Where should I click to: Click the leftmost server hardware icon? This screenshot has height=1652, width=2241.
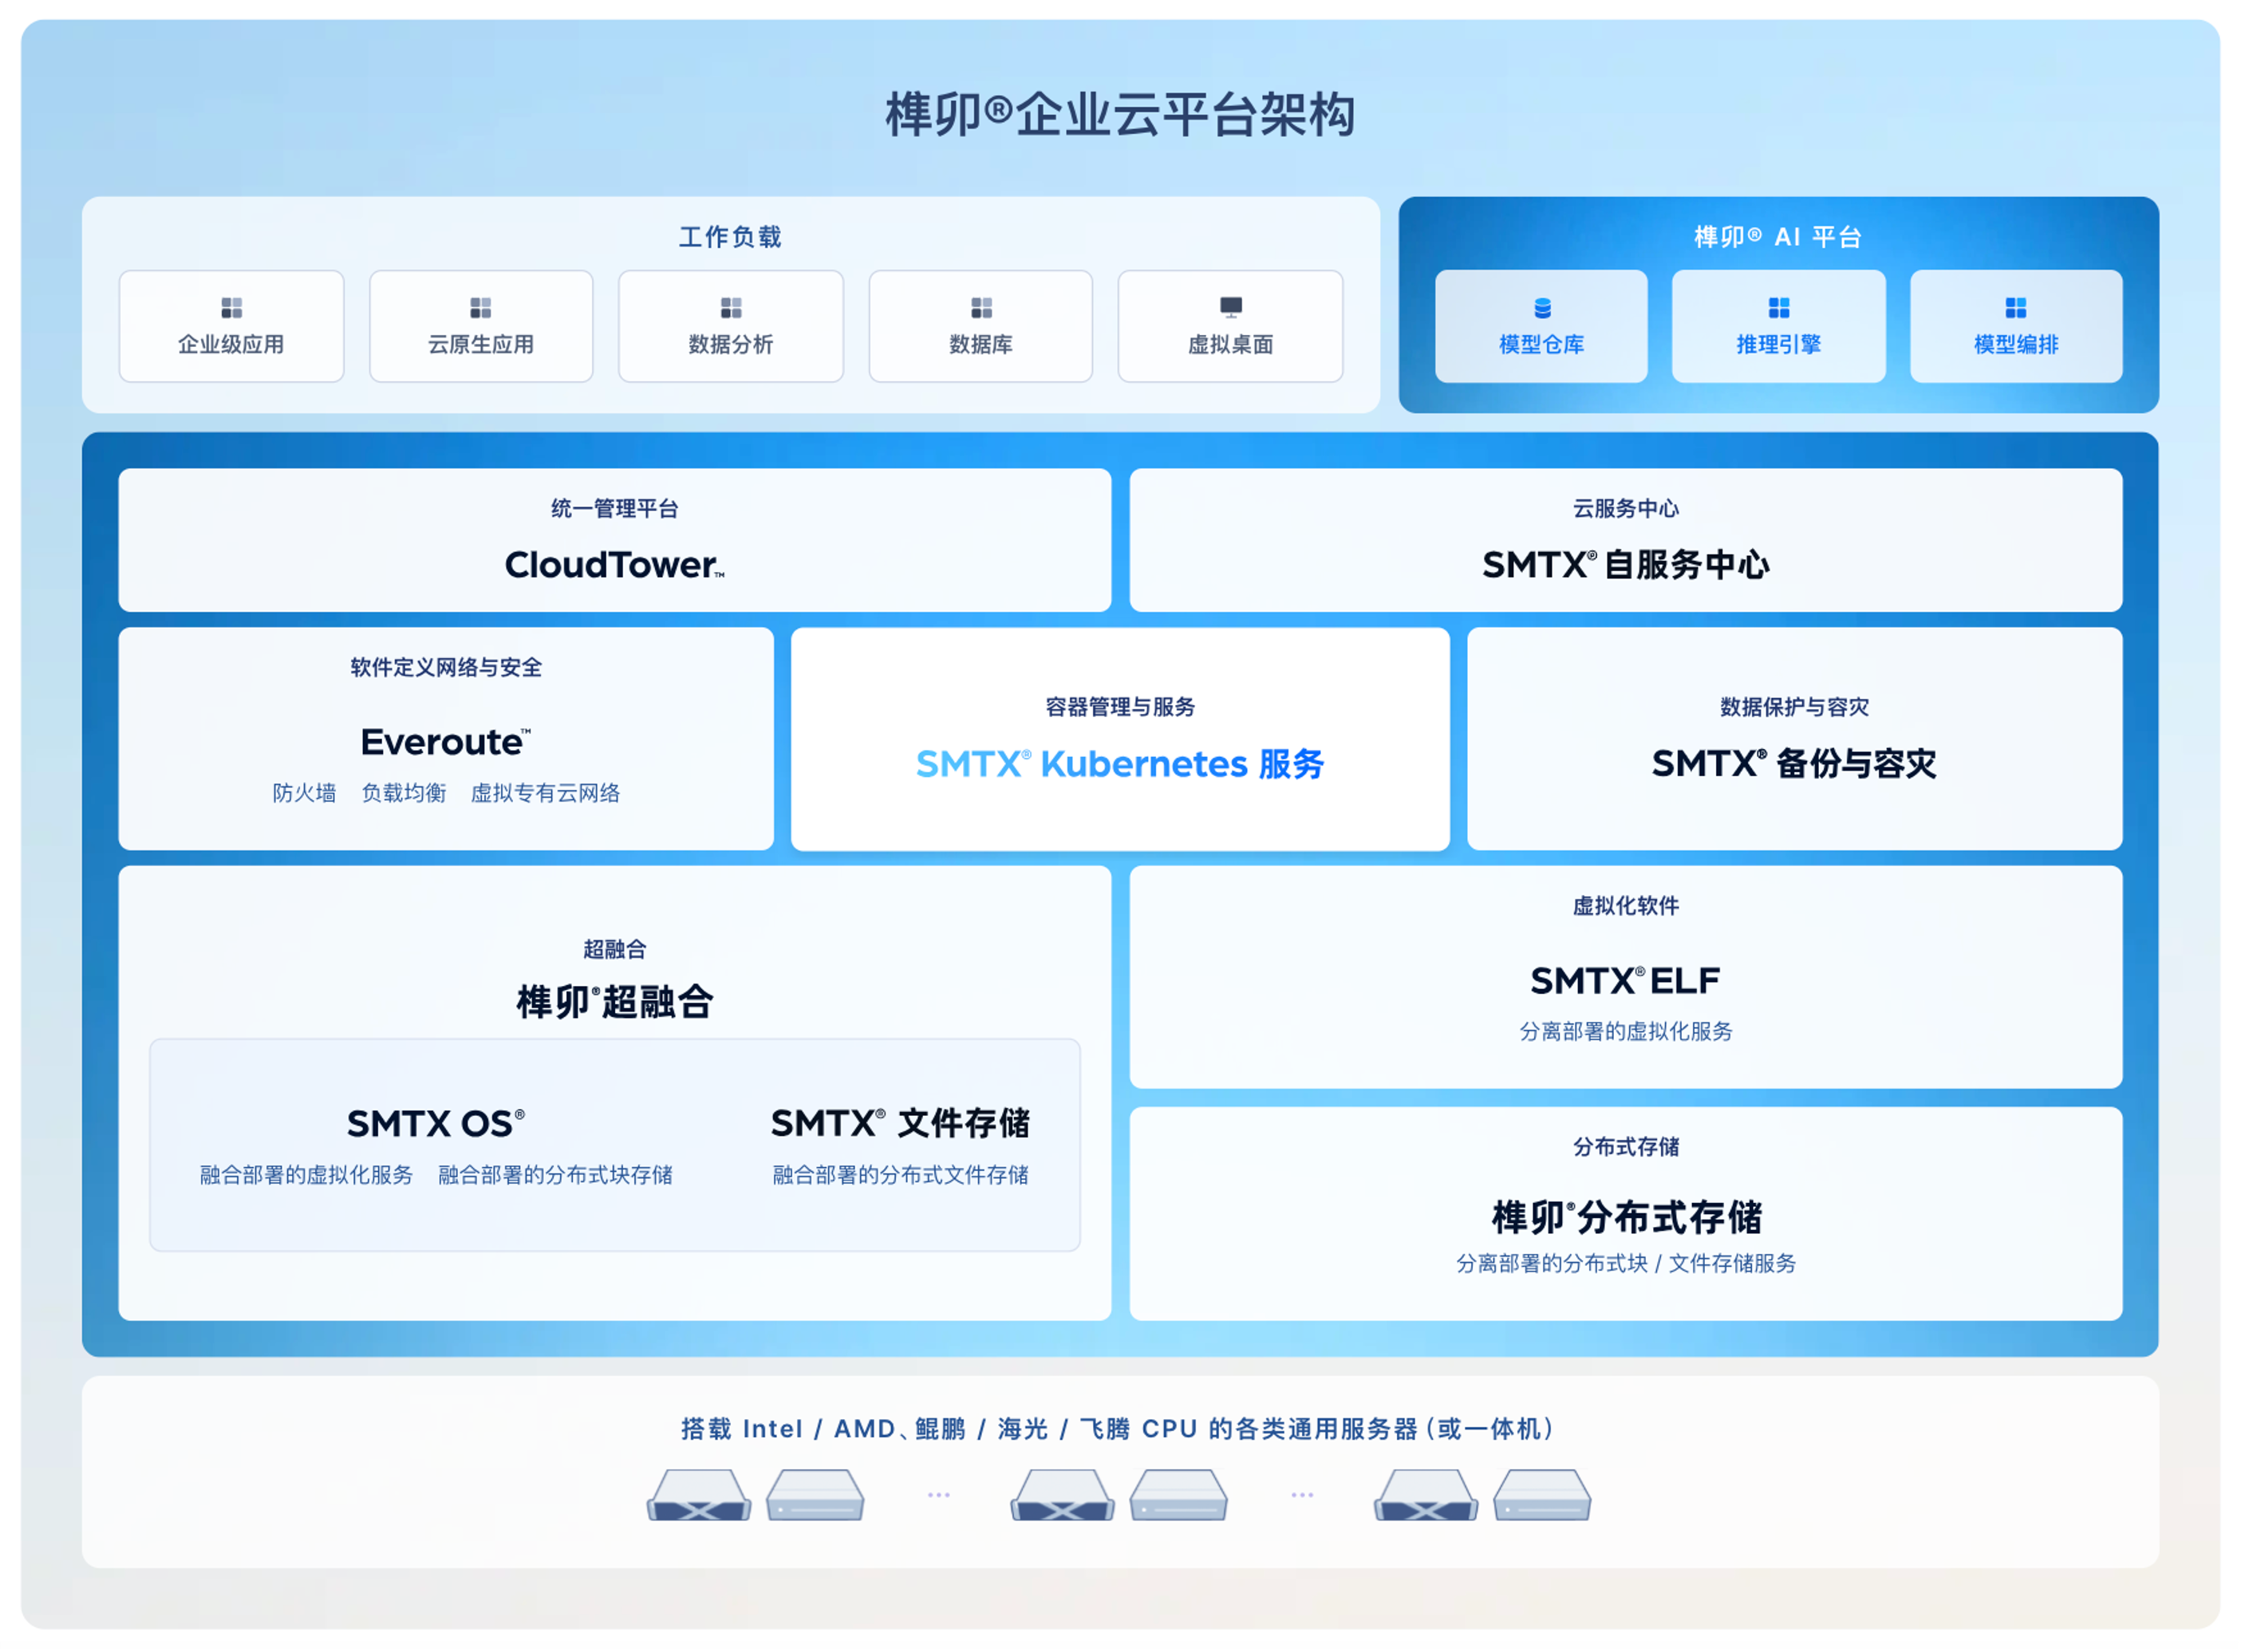(x=699, y=1495)
